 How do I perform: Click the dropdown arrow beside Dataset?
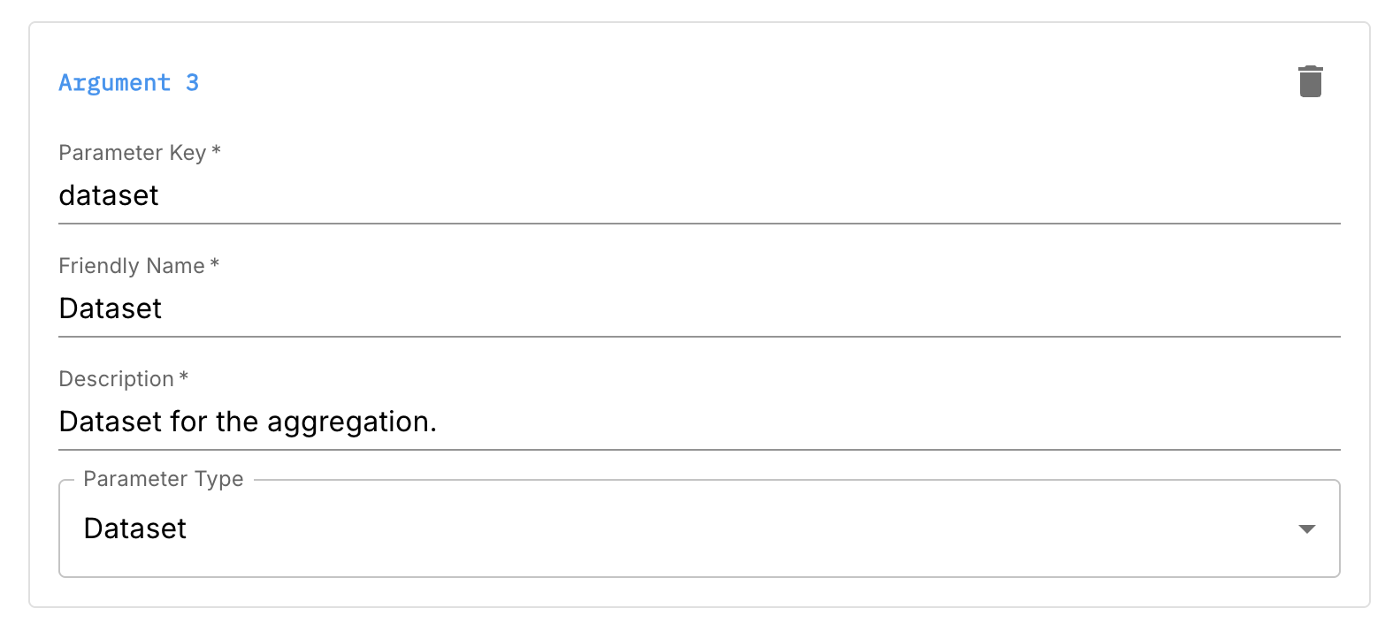[x=1307, y=528]
